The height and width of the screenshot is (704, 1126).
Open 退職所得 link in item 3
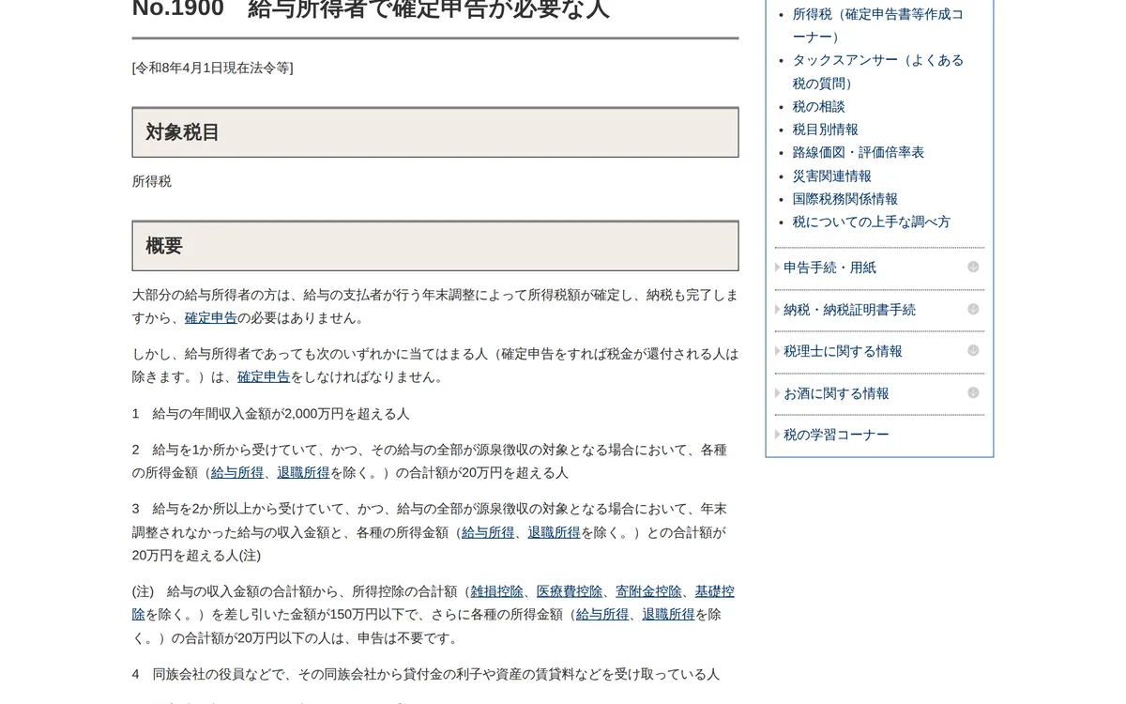[x=554, y=532]
